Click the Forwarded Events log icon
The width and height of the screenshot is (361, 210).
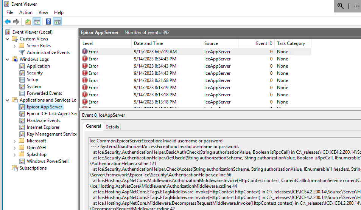22,93
